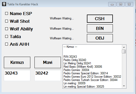This screenshot has width=136, height=94.
Task: Click 'Pedro Gomes: 30004' entry
Action: (76, 70)
